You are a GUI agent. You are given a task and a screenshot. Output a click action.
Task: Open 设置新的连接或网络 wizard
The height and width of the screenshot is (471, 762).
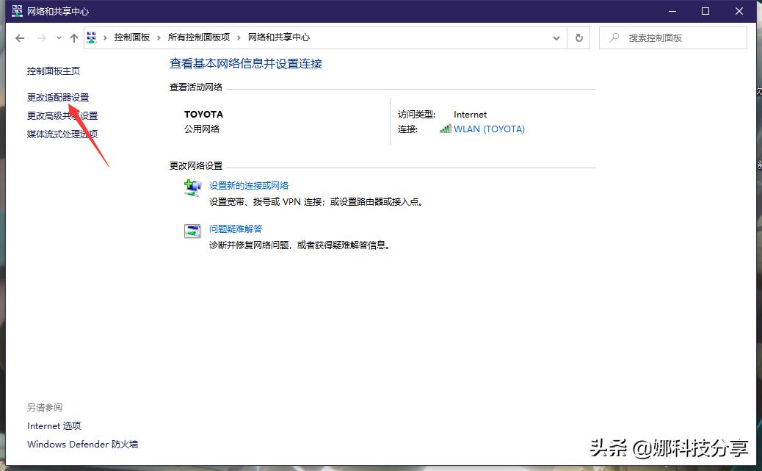(x=249, y=185)
